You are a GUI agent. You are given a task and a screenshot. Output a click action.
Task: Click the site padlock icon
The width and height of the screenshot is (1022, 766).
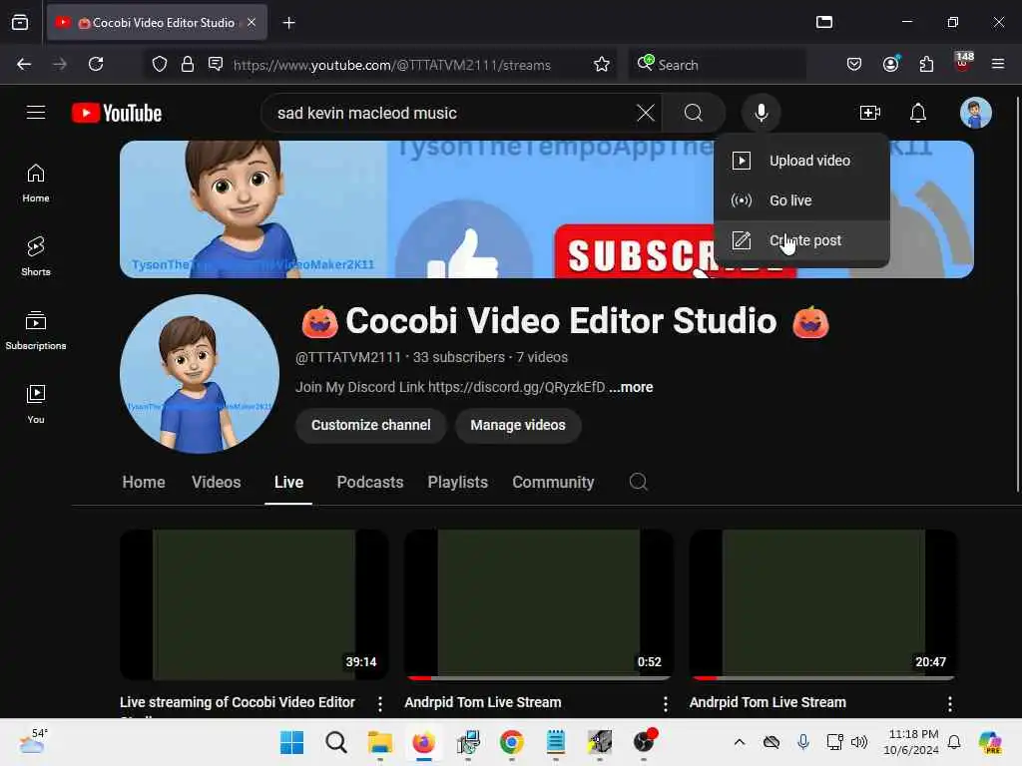[x=187, y=64]
